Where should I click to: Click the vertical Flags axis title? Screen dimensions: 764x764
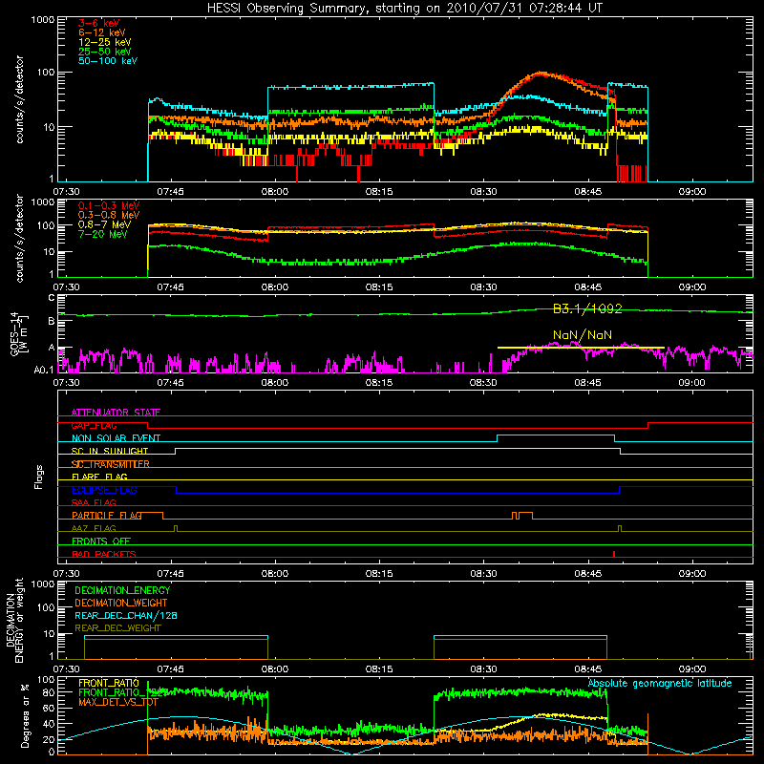tap(39, 477)
